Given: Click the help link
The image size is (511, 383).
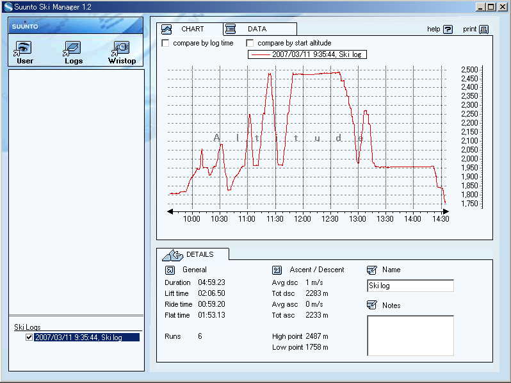Looking at the screenshot, I should [434, 29].
